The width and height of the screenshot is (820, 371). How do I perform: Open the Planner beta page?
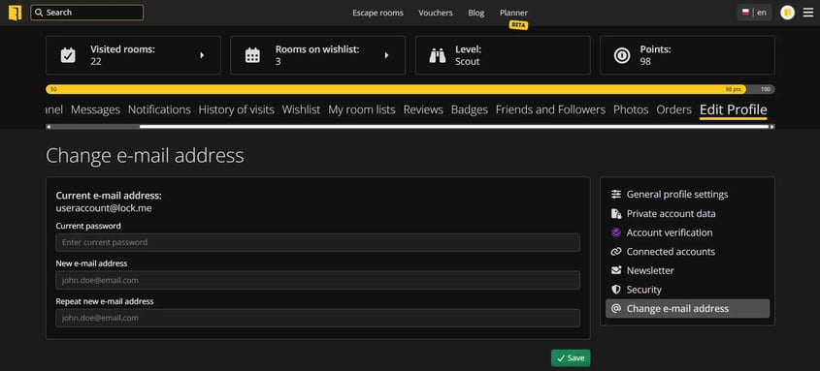tap(513, 13)
